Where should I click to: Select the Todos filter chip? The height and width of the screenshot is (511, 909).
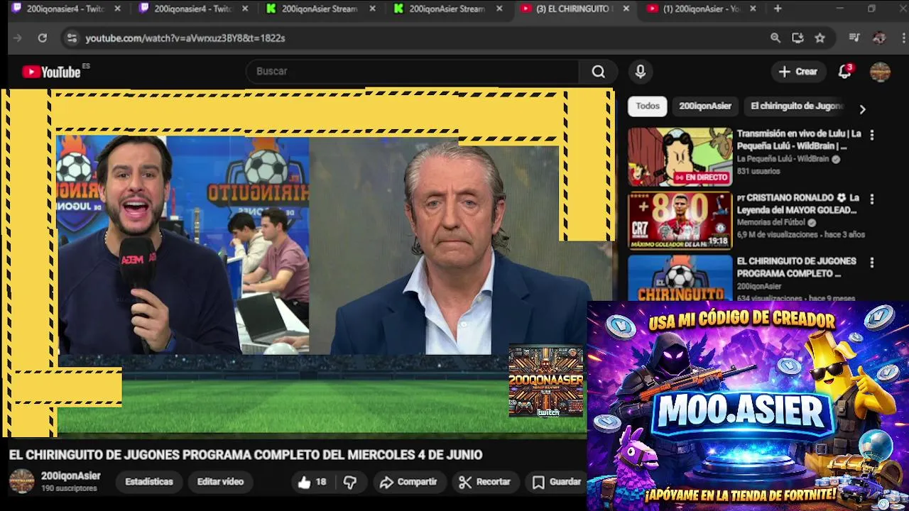click(x=648, y=106)
